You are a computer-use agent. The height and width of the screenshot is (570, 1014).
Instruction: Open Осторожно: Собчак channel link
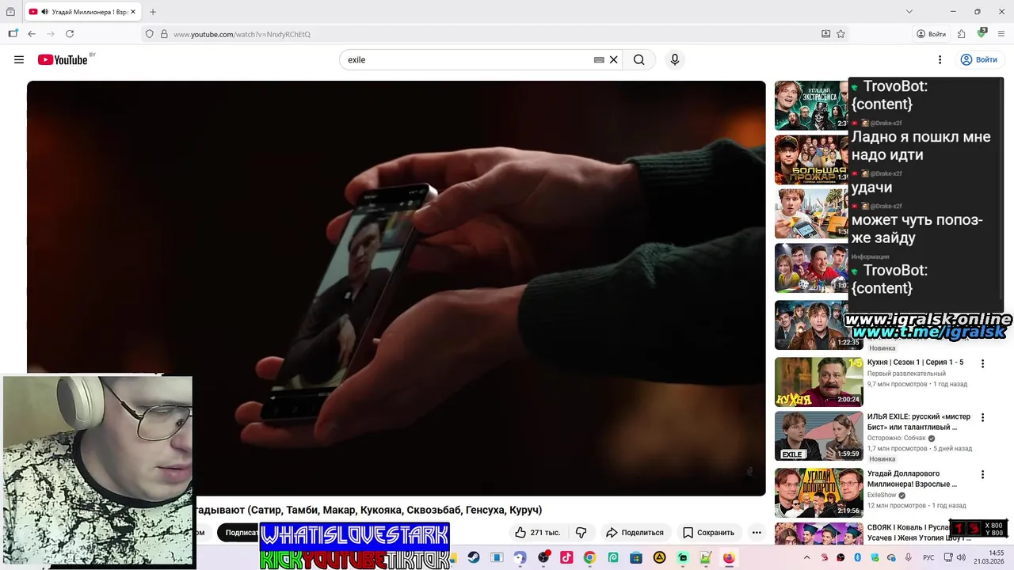[897, 438]
